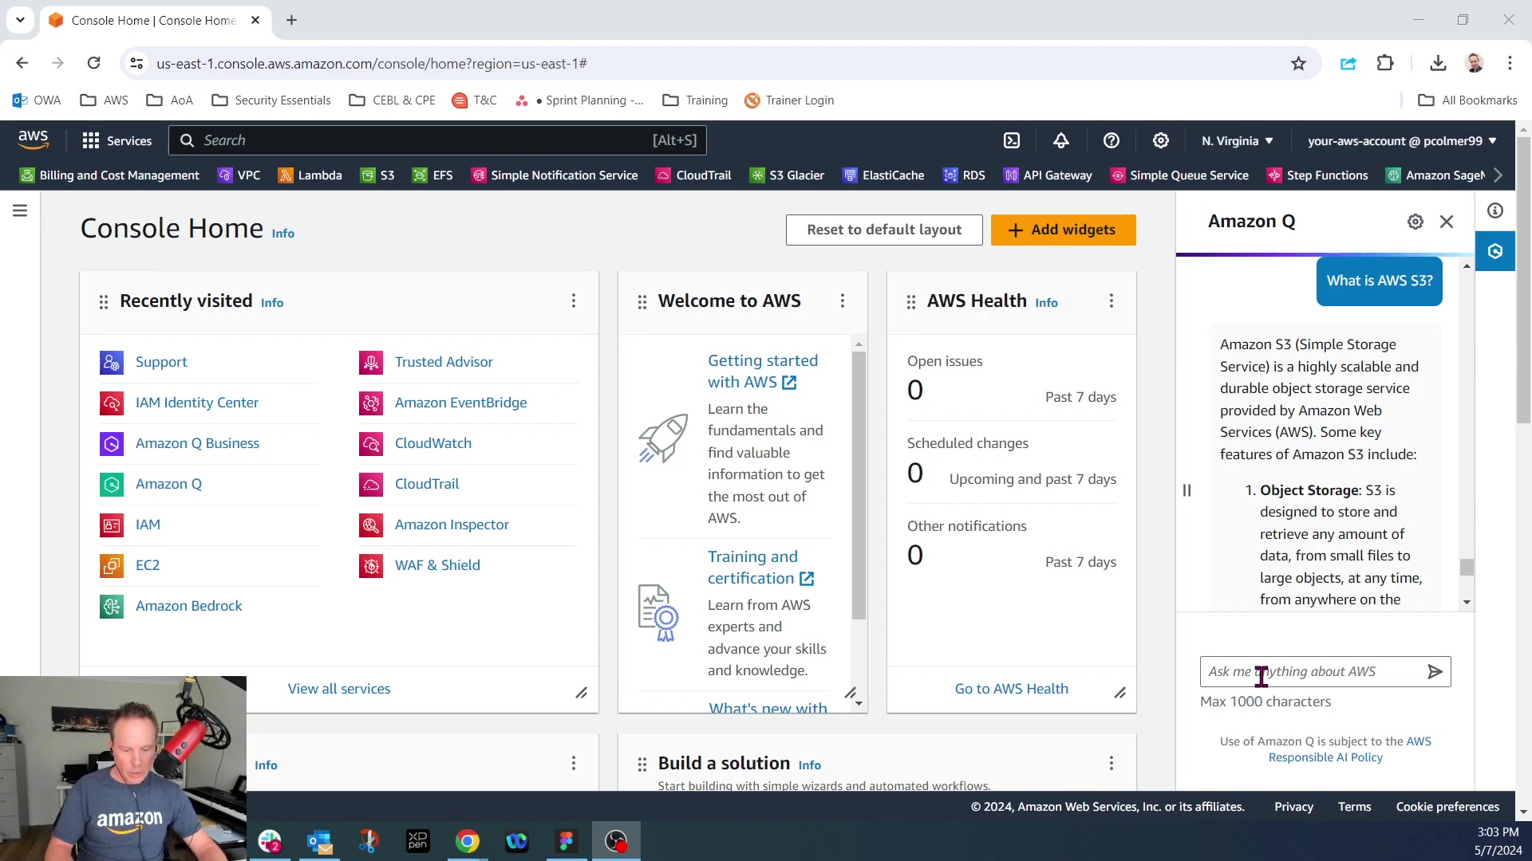
Task: Grab the Recently visited drag handle
Action: tap(104, 301)
